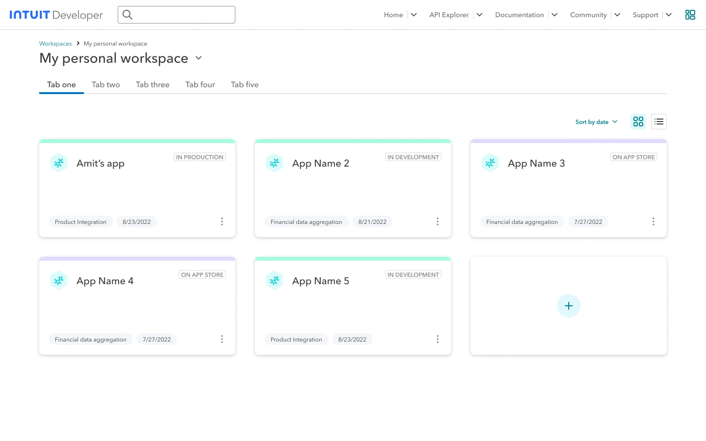Image resolution: width=706 pixels, height=441 pixels.
Task: Click the Community navigation link
Action: (x=588, y=15)
